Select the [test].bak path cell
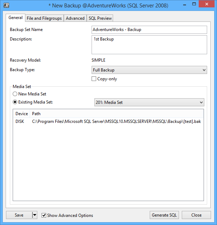 [x=116, y=121]
